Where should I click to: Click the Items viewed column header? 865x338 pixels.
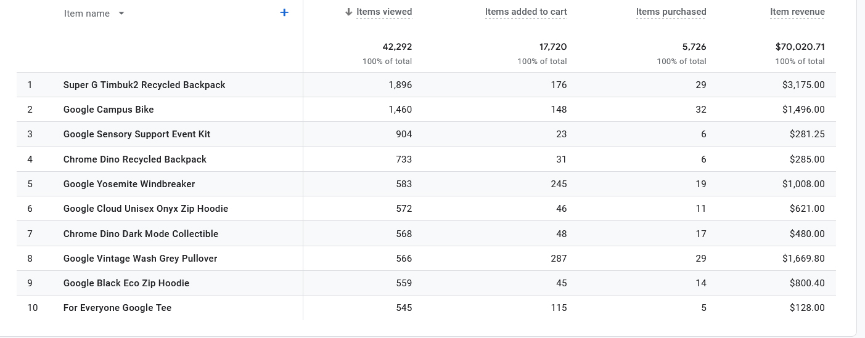pos(384,12)
